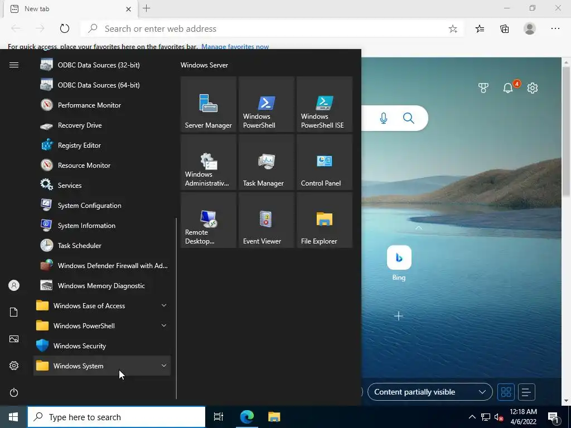Open the Favorites list in Edge toolbar
The height and width of the screenshot is (428, 571).
pyautogui.click(x=480, y=29)
